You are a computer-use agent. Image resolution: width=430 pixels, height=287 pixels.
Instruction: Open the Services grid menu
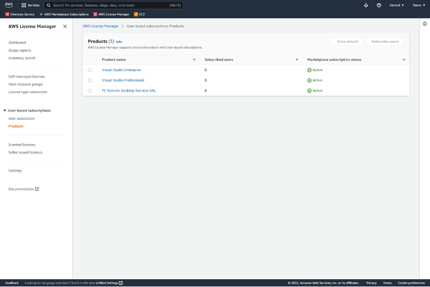[30, 5]
